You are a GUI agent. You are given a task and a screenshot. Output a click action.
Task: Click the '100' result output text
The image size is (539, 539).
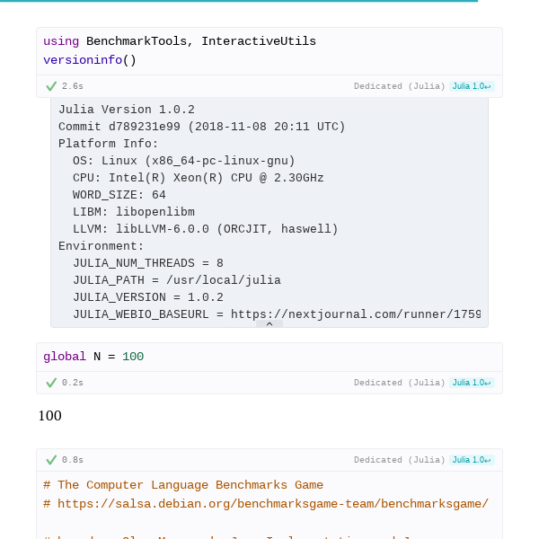[x=49, y=416]
